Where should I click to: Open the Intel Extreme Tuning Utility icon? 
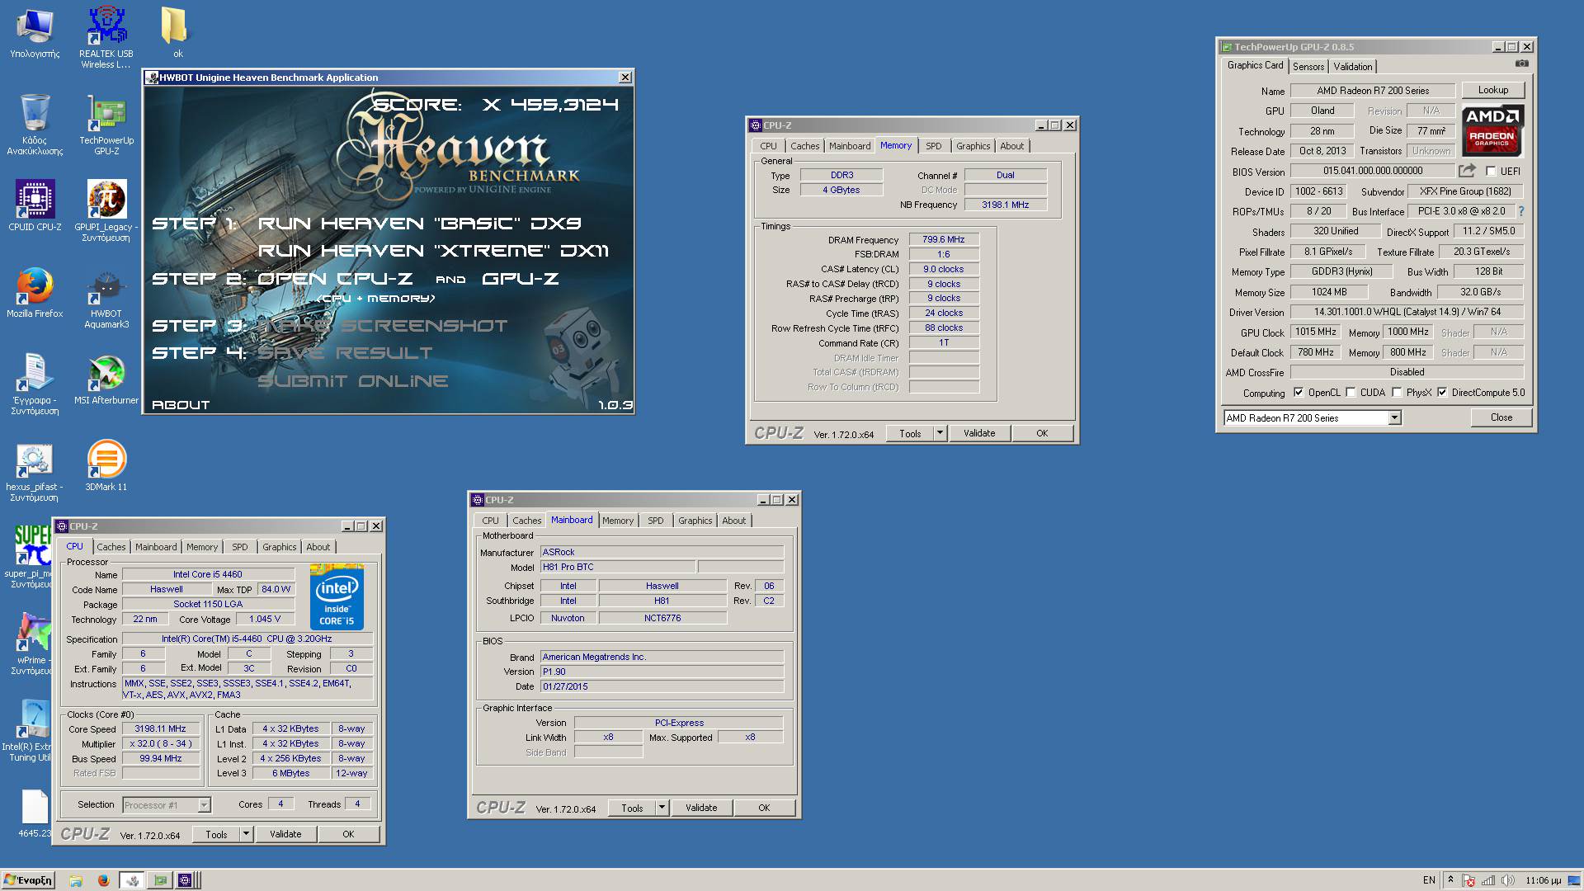[x=27, y=731]
